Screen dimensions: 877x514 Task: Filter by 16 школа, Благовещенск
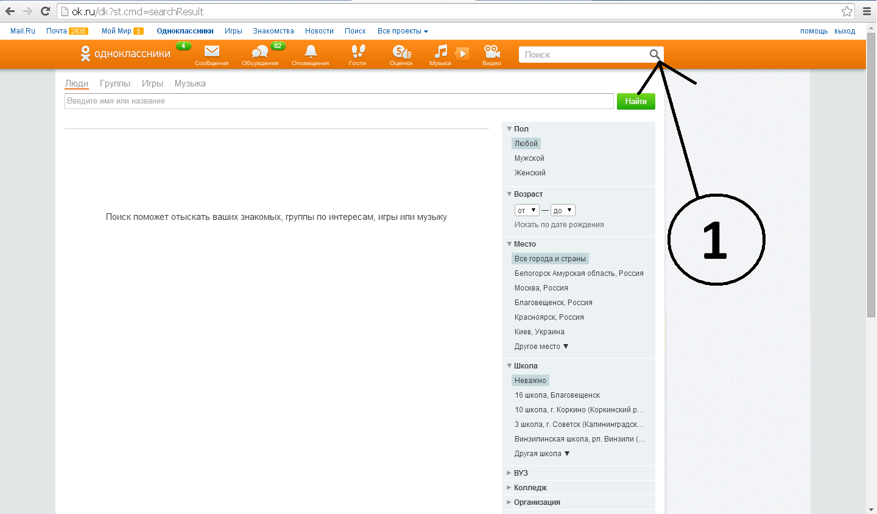[x=557, y=395]
